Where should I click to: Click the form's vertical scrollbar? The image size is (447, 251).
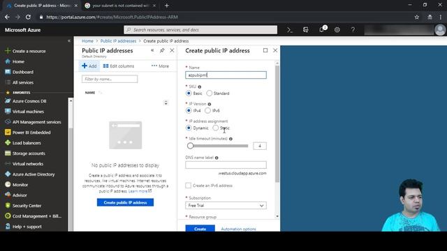tap(277, 124)
